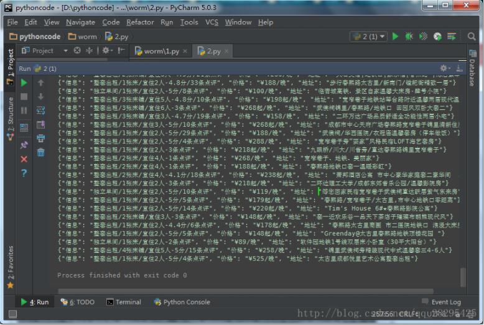Open the Help menu
Image resolution: width=484 pixels, height=325 pixels.
[x=266, y=22]
